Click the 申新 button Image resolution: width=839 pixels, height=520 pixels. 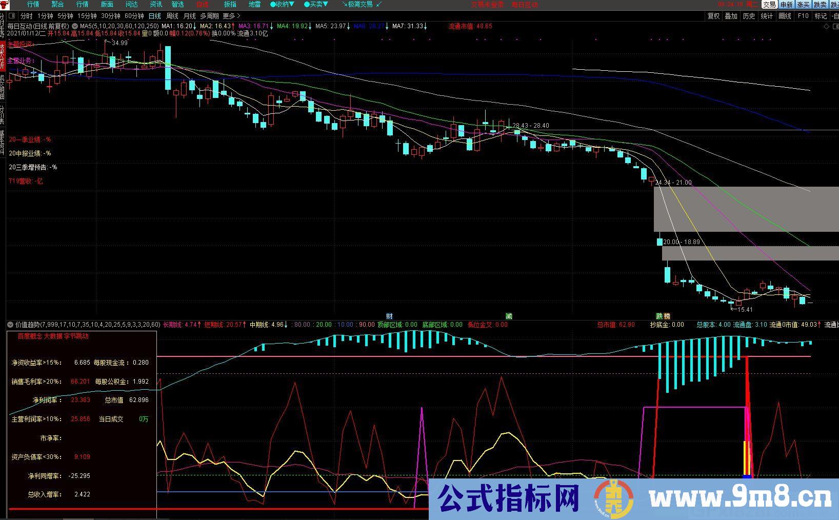point(786,4)
